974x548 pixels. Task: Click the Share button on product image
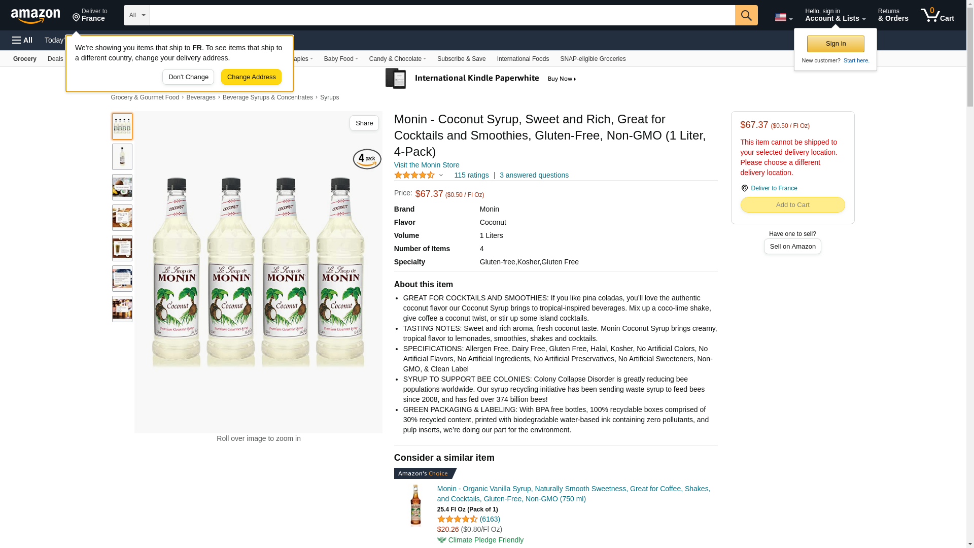pos(364,123)
